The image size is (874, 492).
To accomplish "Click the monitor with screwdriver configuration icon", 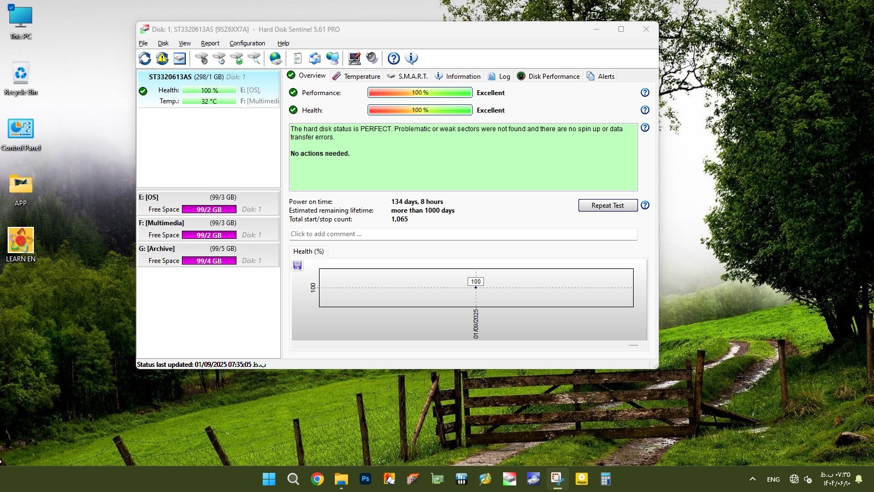I will tap(355, 58).
